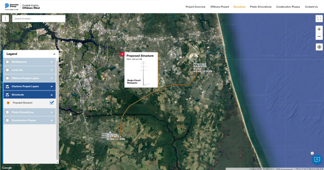
Task: Click in the Search location field
Action: point(38,19)
